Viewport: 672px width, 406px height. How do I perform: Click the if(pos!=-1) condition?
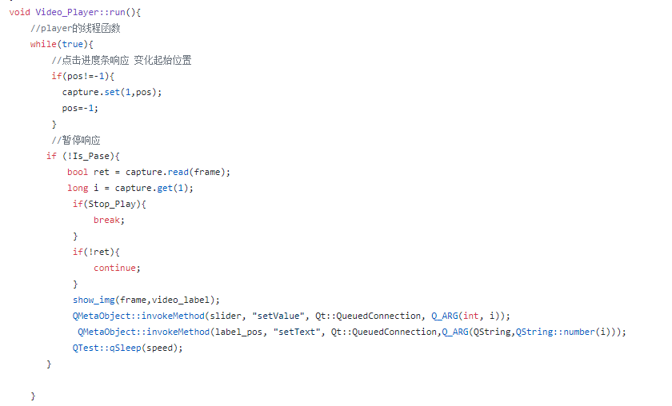pyautogui.click(x=83, y=76)
